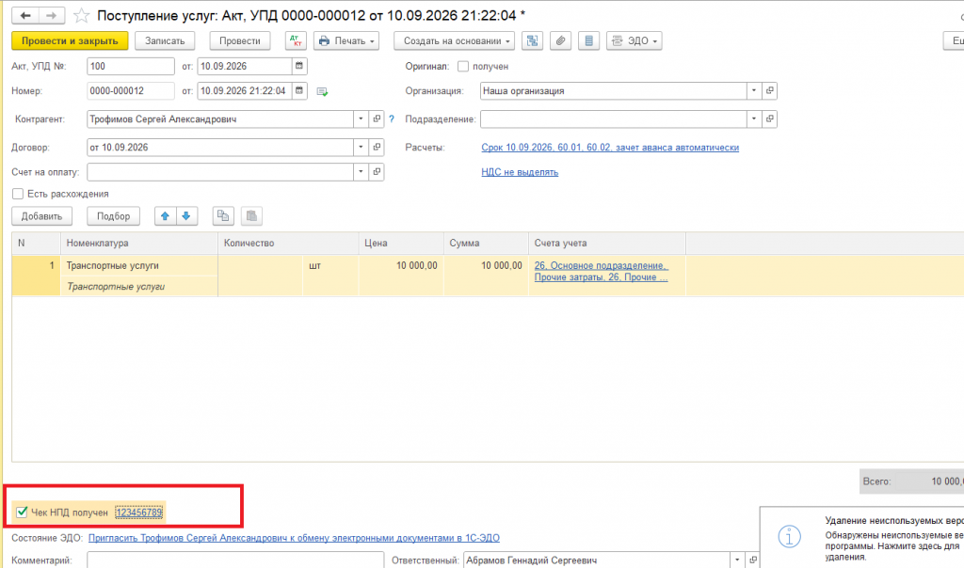Expand the Договор dropdown list

click(x=361, y=148)
